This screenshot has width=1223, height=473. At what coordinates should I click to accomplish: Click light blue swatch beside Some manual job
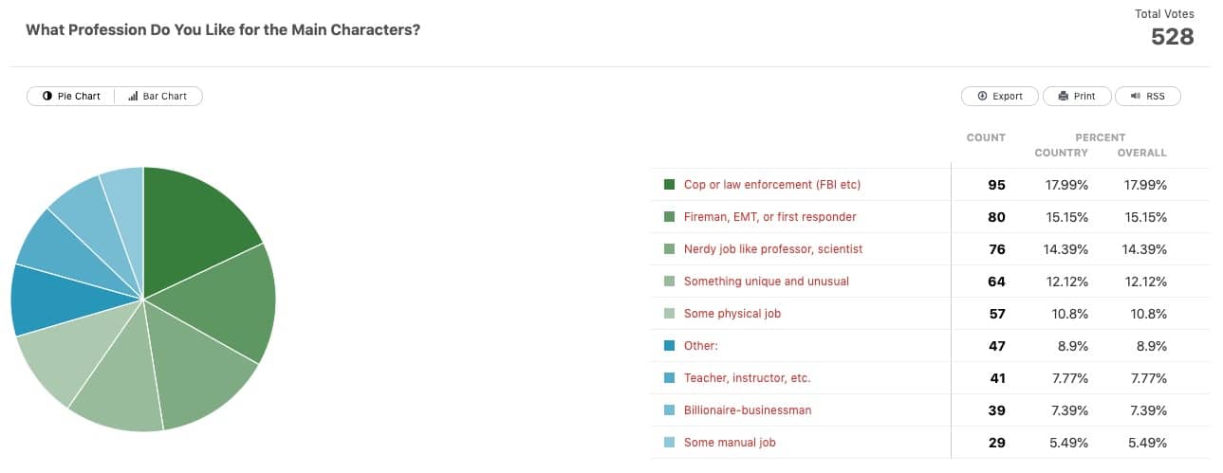pyautogui.click(x=669, y=443)
